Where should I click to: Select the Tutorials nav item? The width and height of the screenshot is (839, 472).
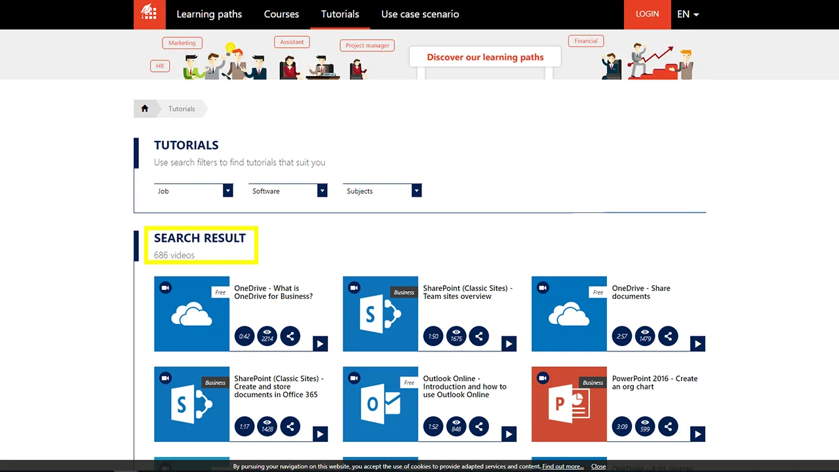pyautogui.click(x=340, y=14)
